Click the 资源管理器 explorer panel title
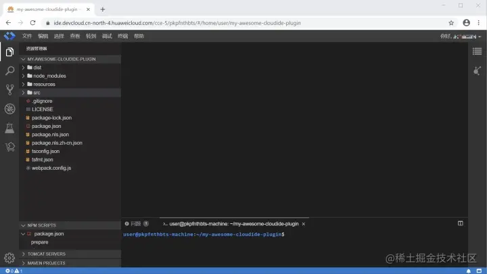Screen dimensions: 487x274 37,49
